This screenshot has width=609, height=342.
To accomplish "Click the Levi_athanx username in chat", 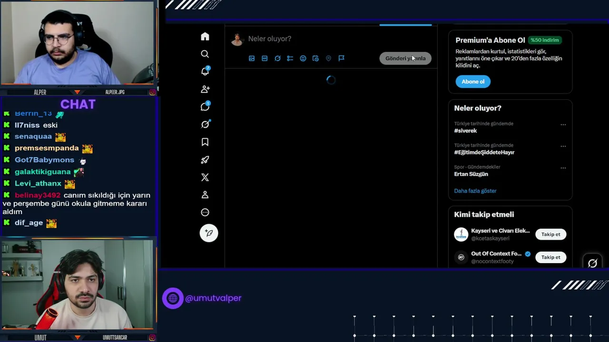I will [x=38, y=183].
